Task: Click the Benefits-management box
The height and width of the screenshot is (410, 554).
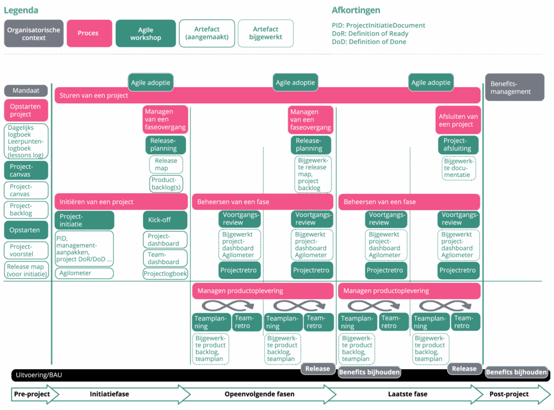Action: [514, 87]
